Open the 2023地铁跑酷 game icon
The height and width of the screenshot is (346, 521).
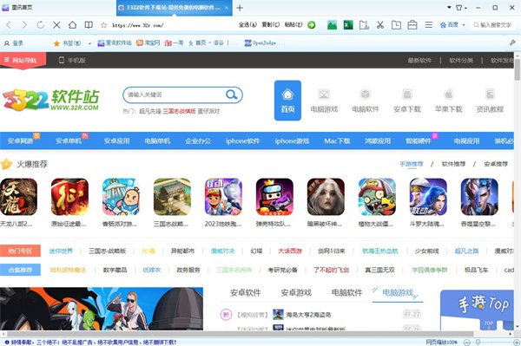coord(223,197)
